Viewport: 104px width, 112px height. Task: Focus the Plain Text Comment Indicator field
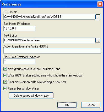pyautogui.click(x=19, y=61)
